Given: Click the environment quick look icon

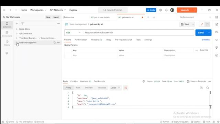Looking at the screenshot, I should point(217,17).
